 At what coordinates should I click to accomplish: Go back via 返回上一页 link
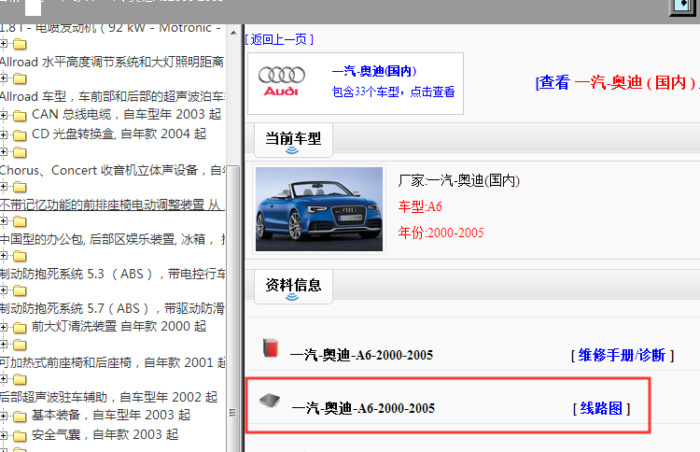coord(279,39)
